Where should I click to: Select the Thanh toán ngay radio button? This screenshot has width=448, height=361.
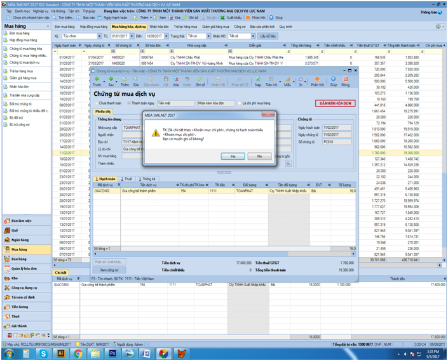129,103
